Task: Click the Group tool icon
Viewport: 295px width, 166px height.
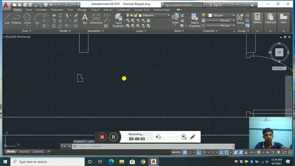Action: [240, 19]
